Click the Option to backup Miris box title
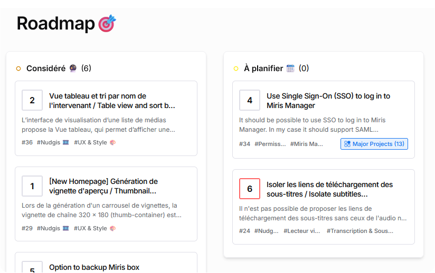This screenshot has width=435, height=273. click(94, 267)
